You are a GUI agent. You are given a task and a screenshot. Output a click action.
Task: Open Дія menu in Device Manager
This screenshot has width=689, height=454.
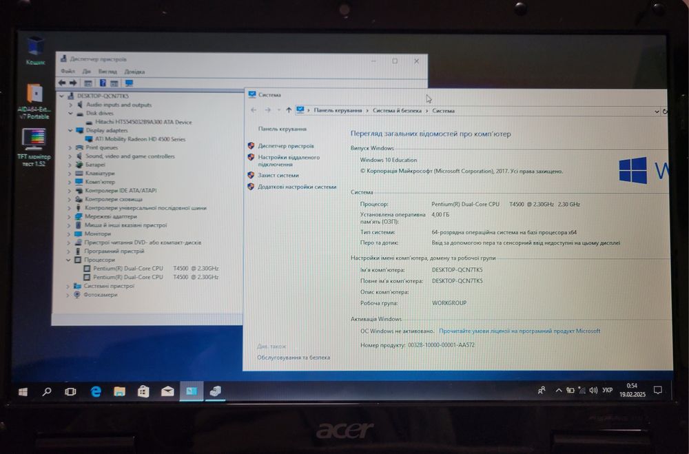click(x=87, y=71)
